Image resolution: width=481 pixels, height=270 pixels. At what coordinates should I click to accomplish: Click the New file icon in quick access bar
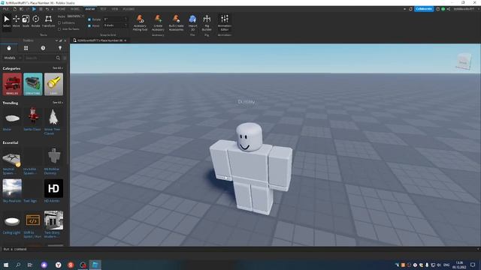click(x=15, y=9)
